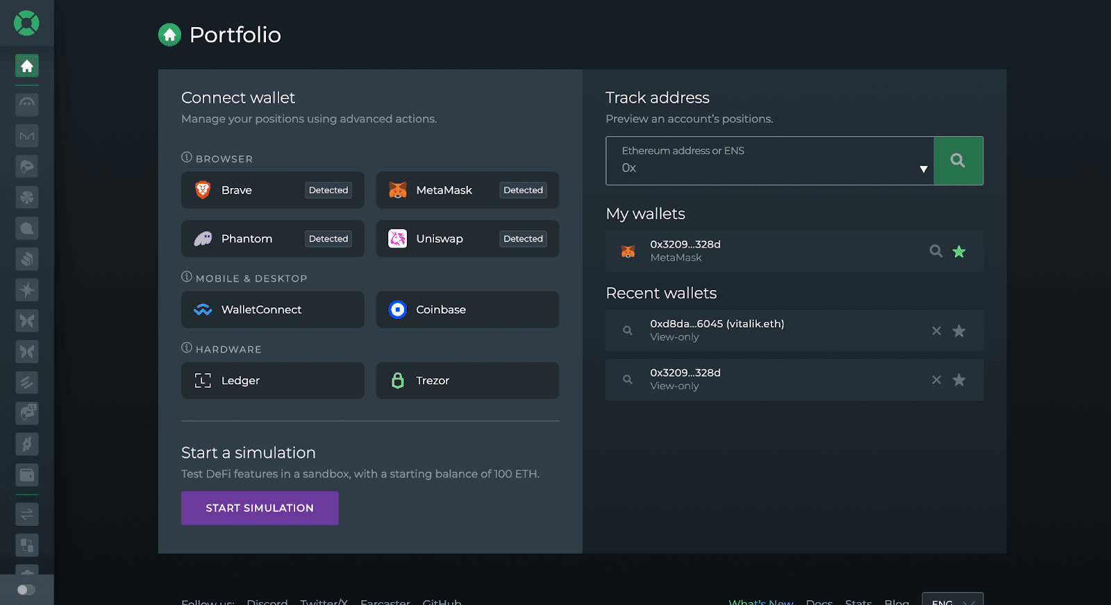Remove vitalik.eth from recent wallets
This screenshot has width=1111, height=605.
937,331
